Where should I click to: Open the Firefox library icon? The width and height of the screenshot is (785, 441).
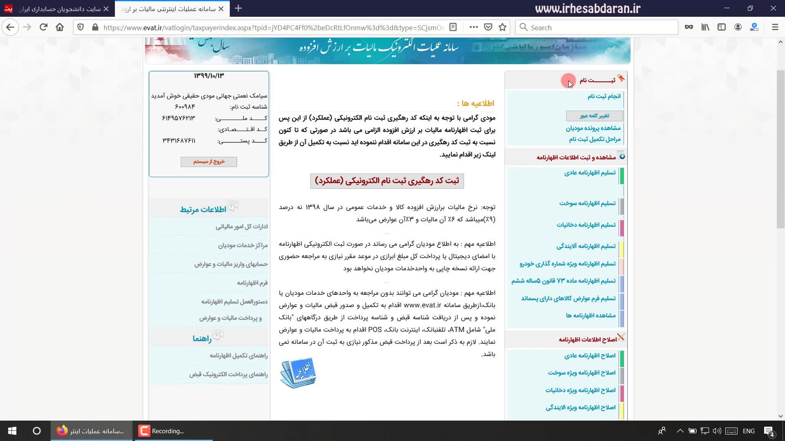coord(705,27)
